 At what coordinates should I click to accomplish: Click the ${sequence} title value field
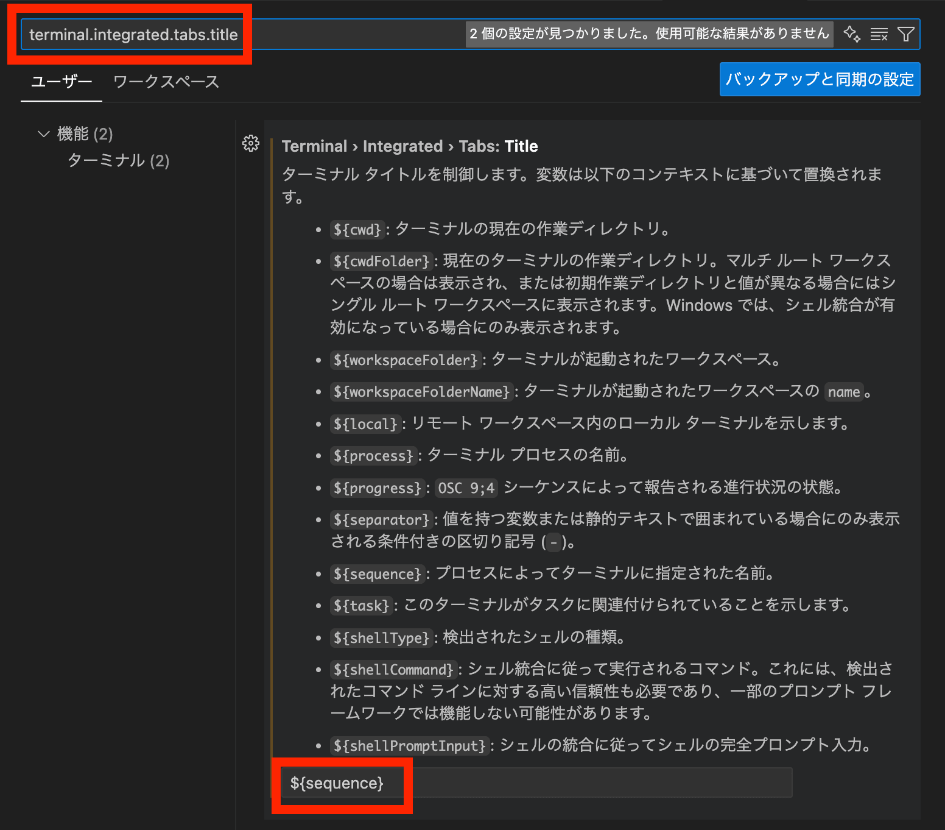[x=536, y=782]
